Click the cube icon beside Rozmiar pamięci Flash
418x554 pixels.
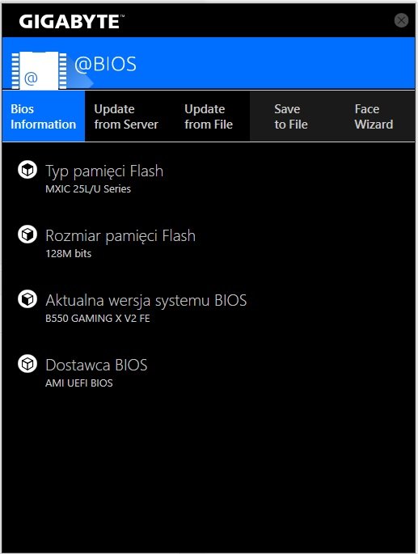[x=27, y=235]
